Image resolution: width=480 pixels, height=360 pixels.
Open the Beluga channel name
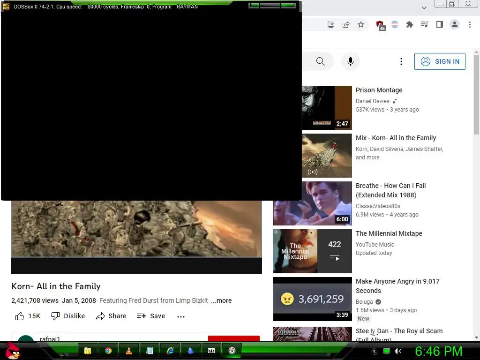click(x=364, y=302)
